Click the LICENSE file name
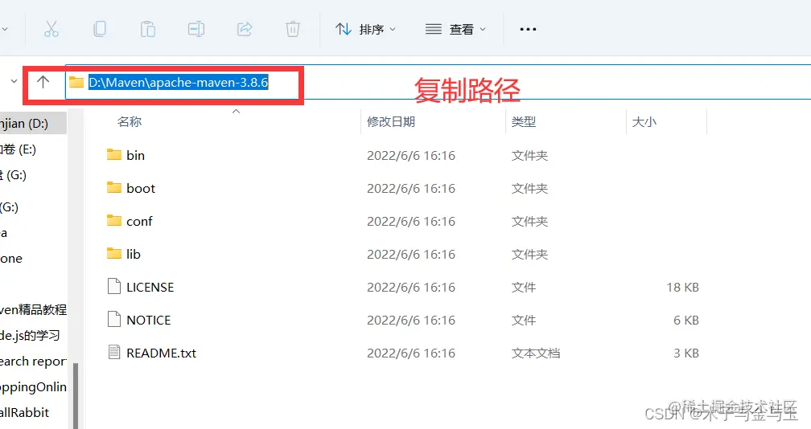This screenshot has width=811, height=429. tap(150, 288)
